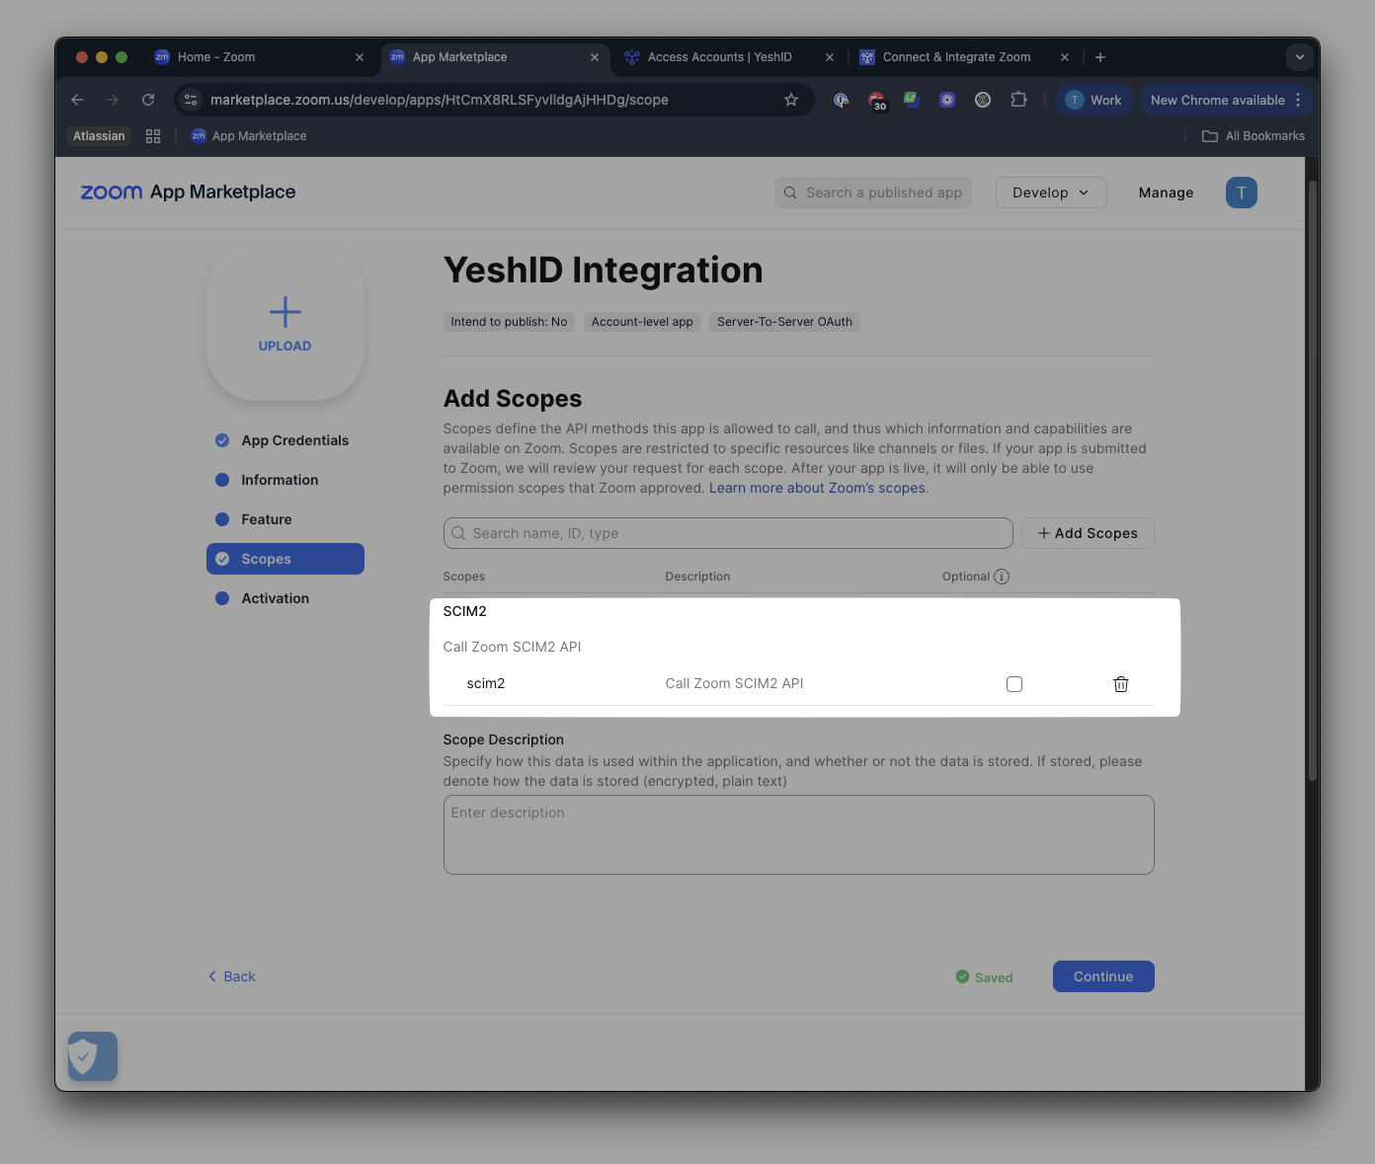This screenshot has height=1164, width=1375.
Task: Click the Continue button
Action: (x=1103, y=976)
